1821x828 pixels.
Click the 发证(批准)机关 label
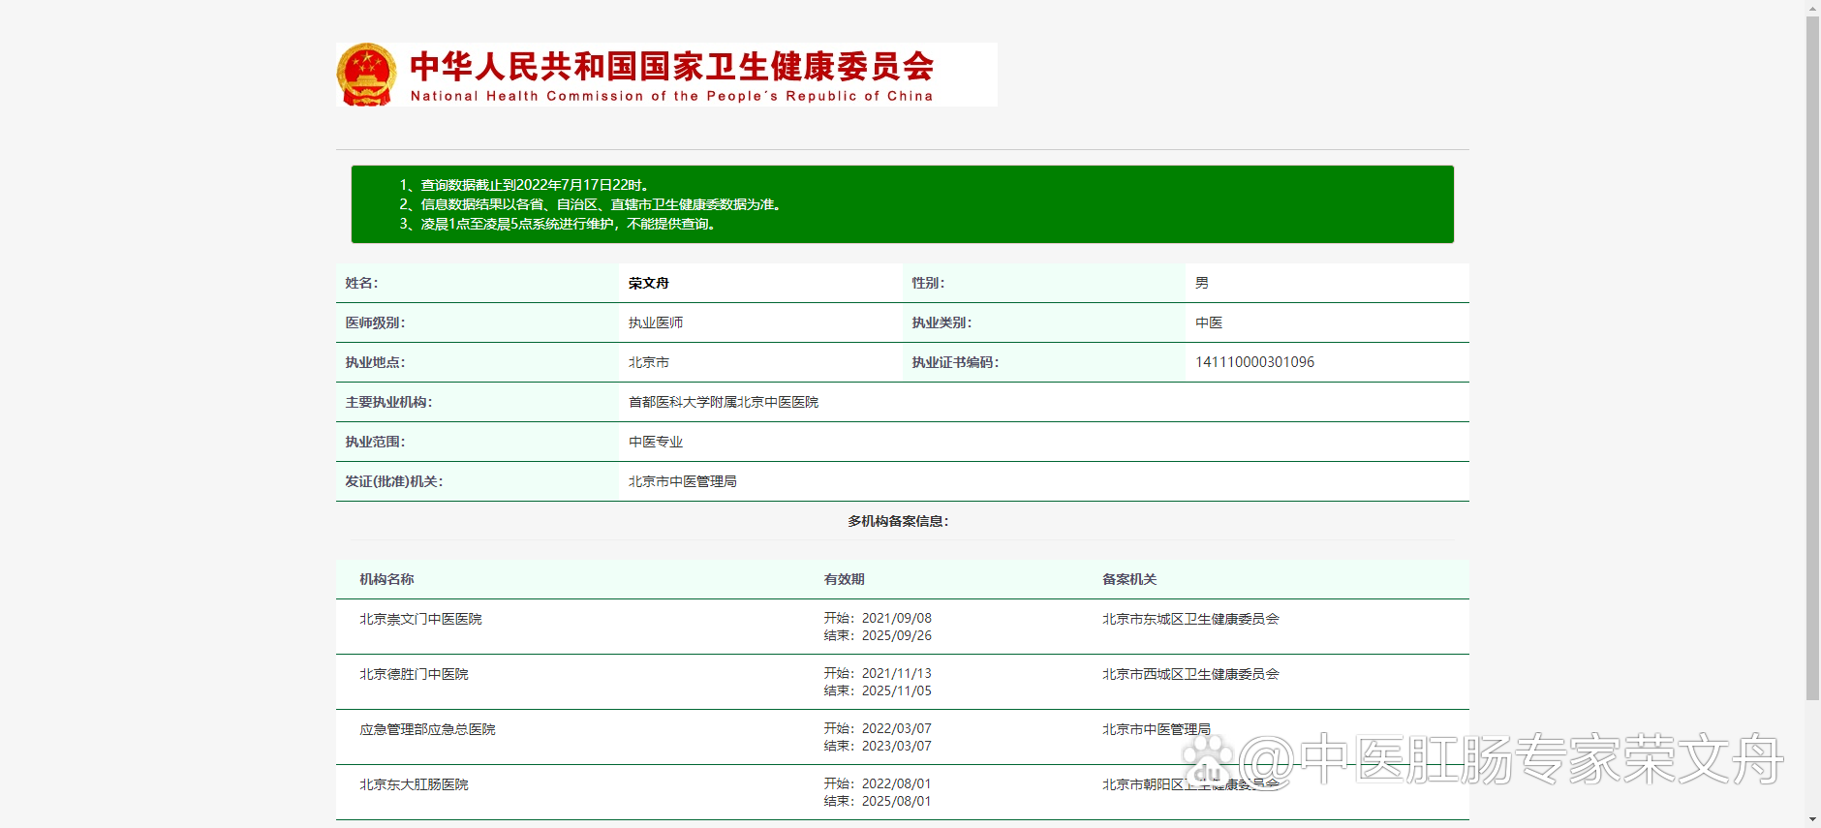(393, 481)
